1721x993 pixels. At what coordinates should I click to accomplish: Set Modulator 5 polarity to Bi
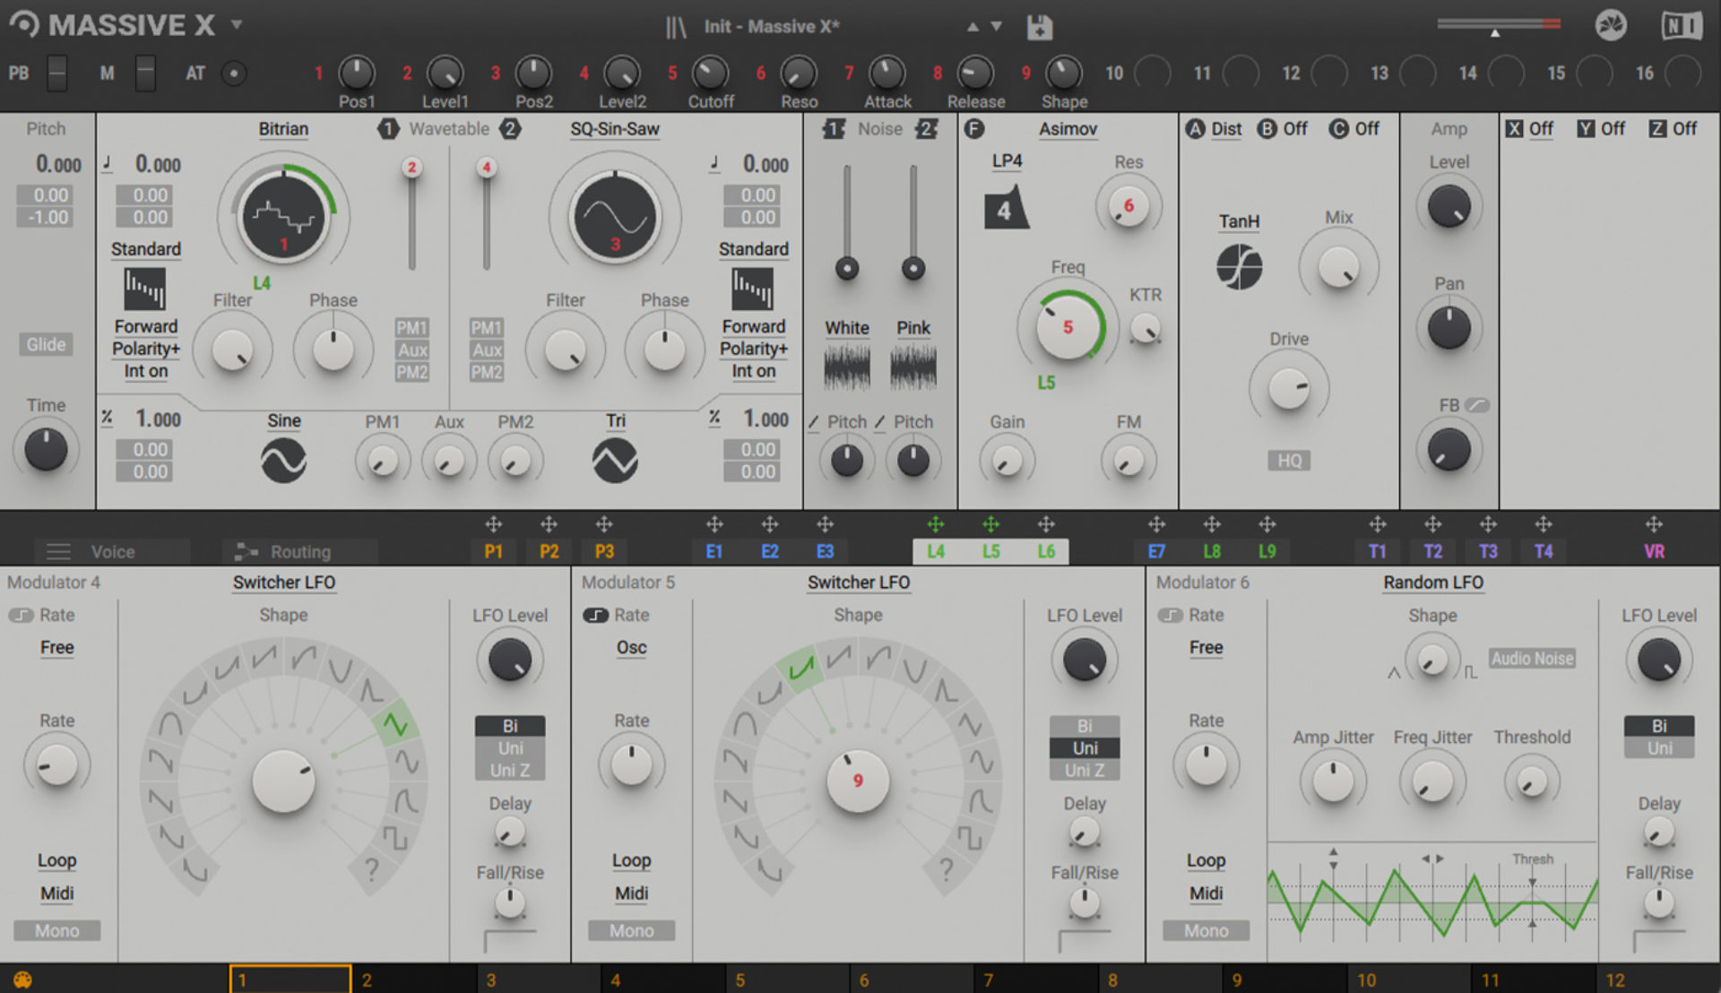pos(1084,726)
